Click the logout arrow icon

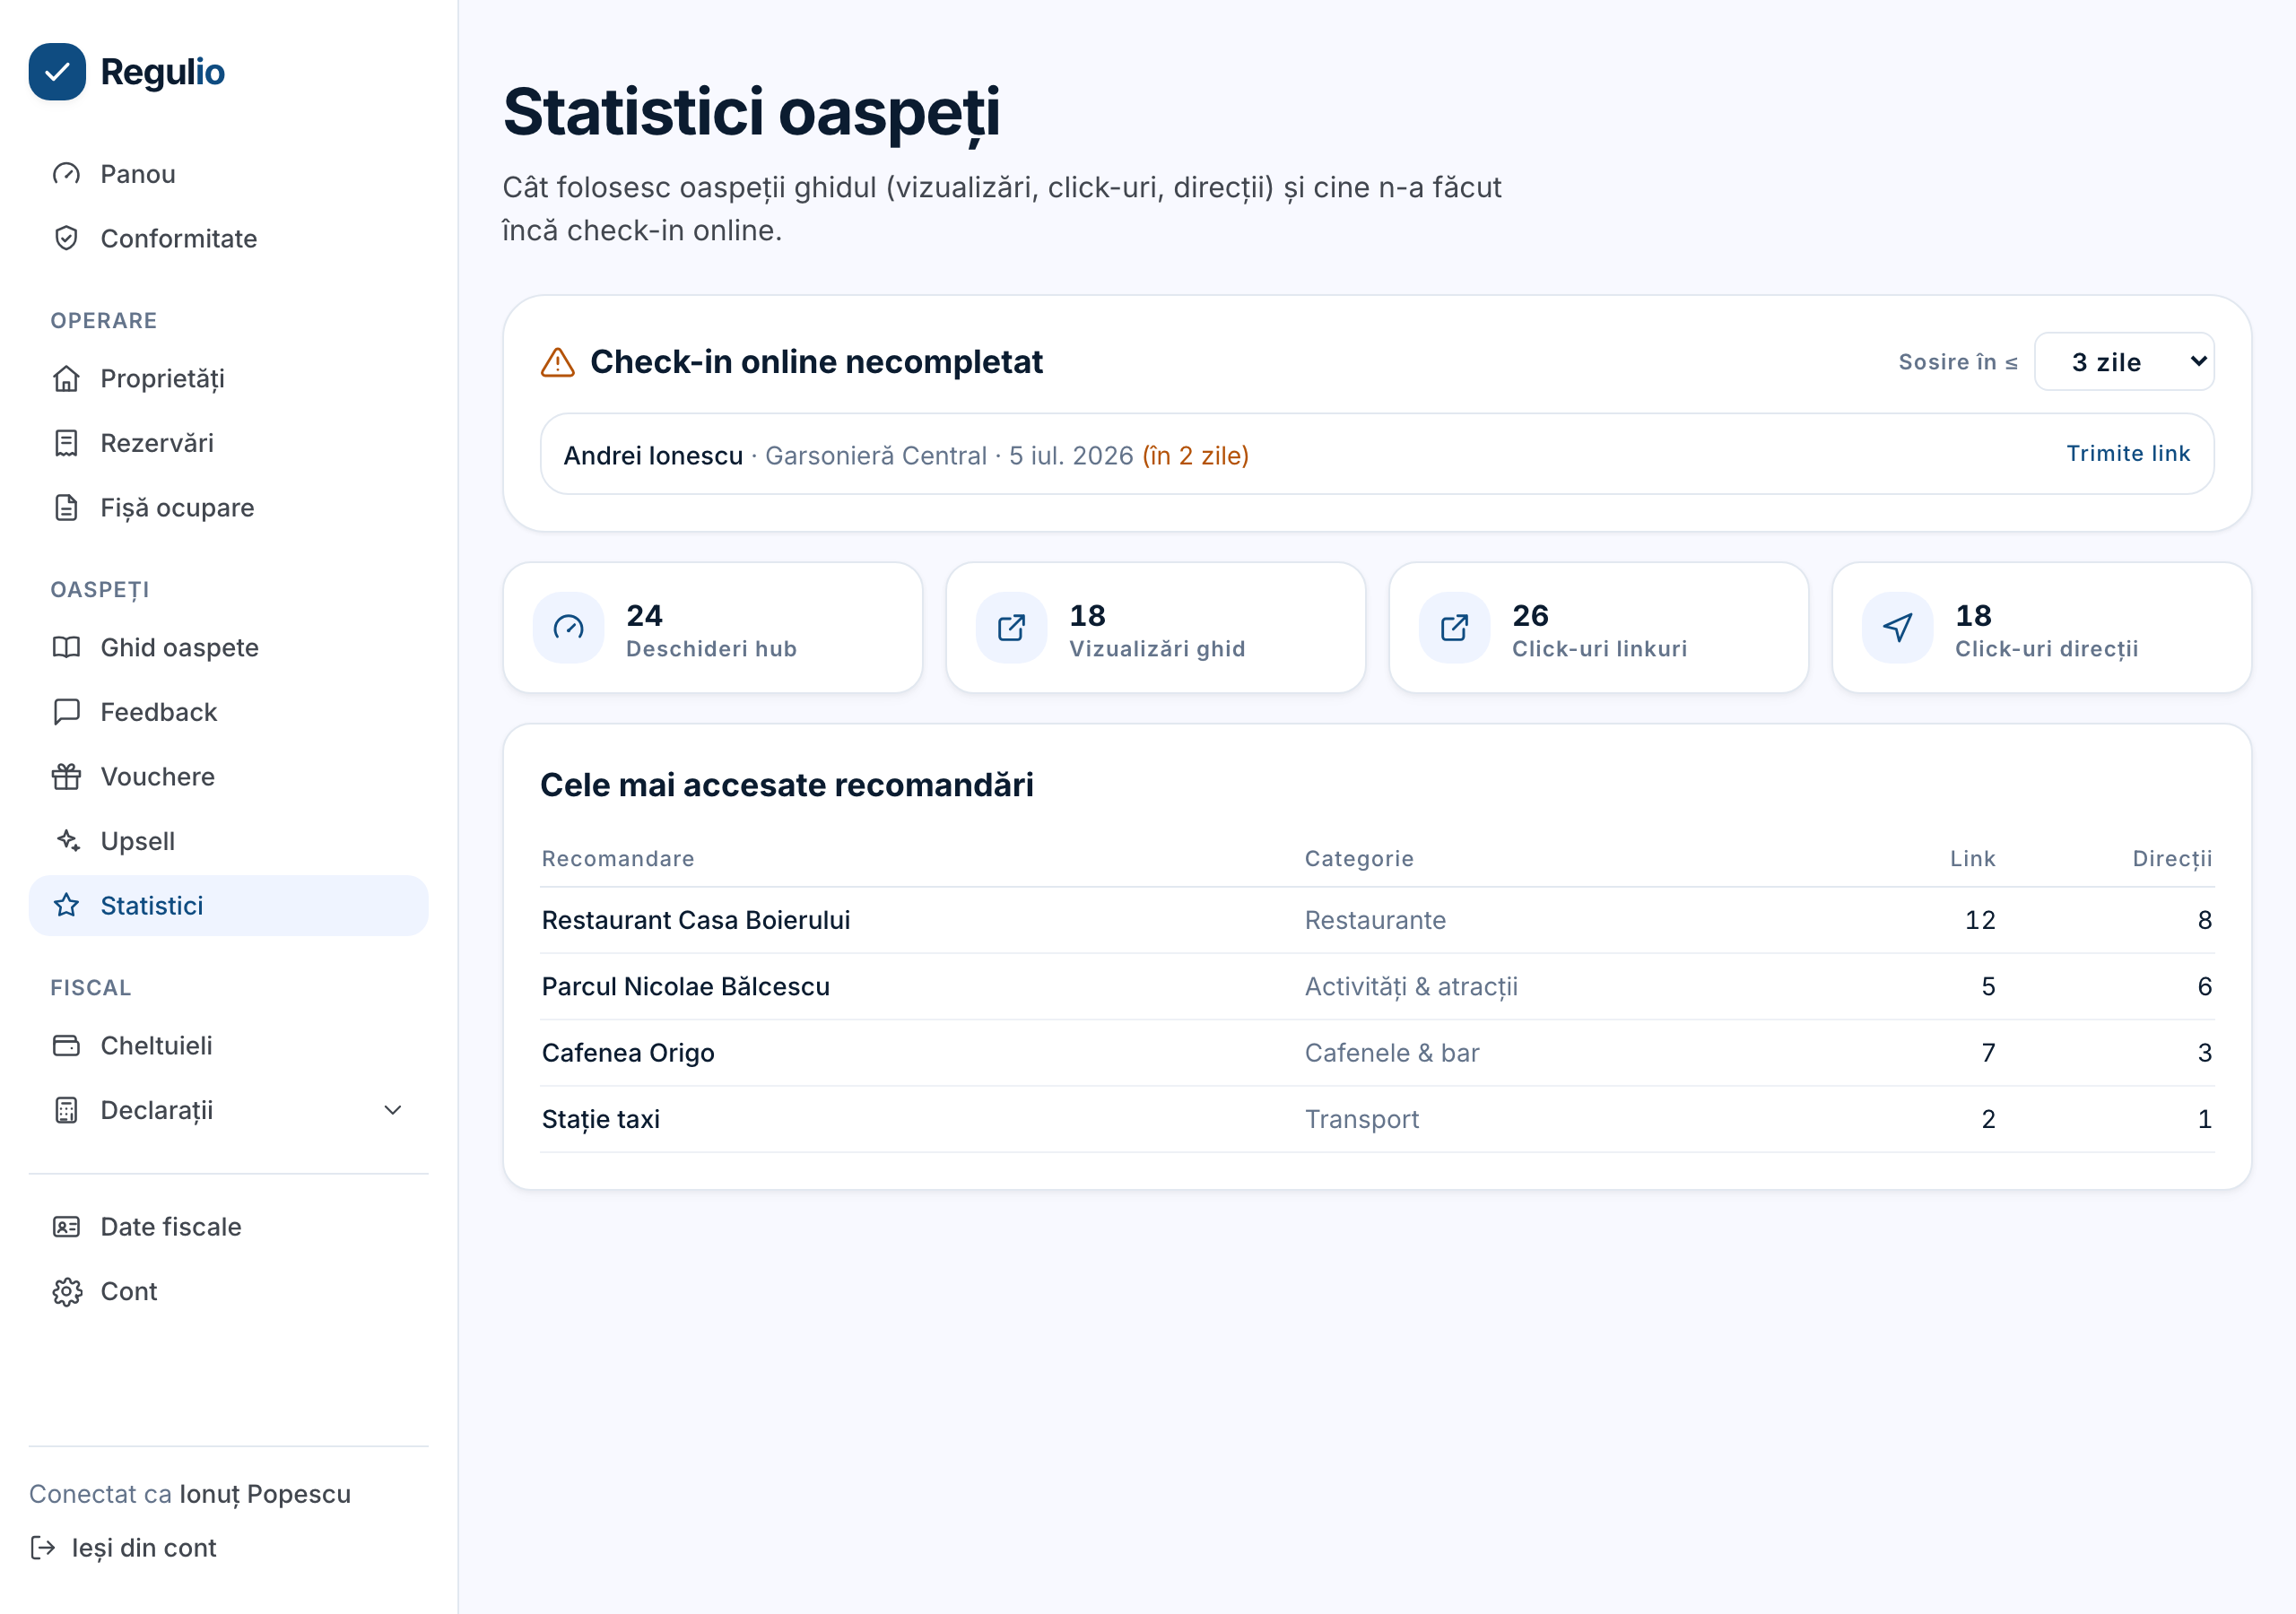tap(43, 1547)
